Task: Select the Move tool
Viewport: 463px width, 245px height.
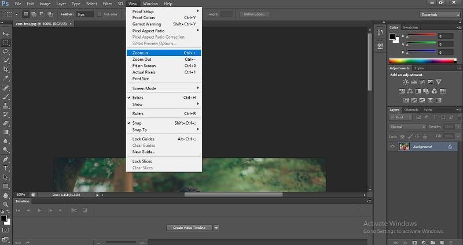Action: 6,34
